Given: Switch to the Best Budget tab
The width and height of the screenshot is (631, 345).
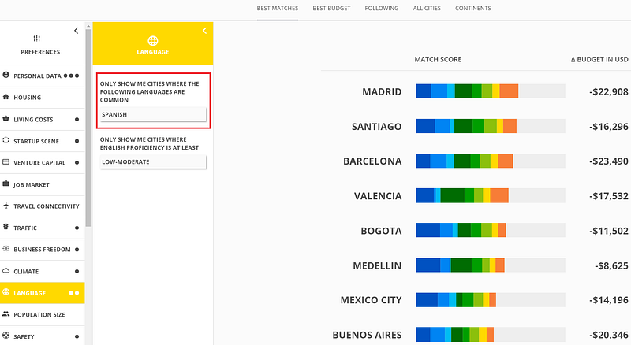Looking at the screenshot, I should 331,8.
